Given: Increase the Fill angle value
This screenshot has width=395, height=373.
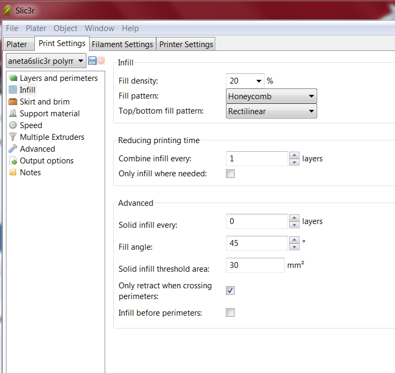Looking at the screenshot, I should coord(294,240).
